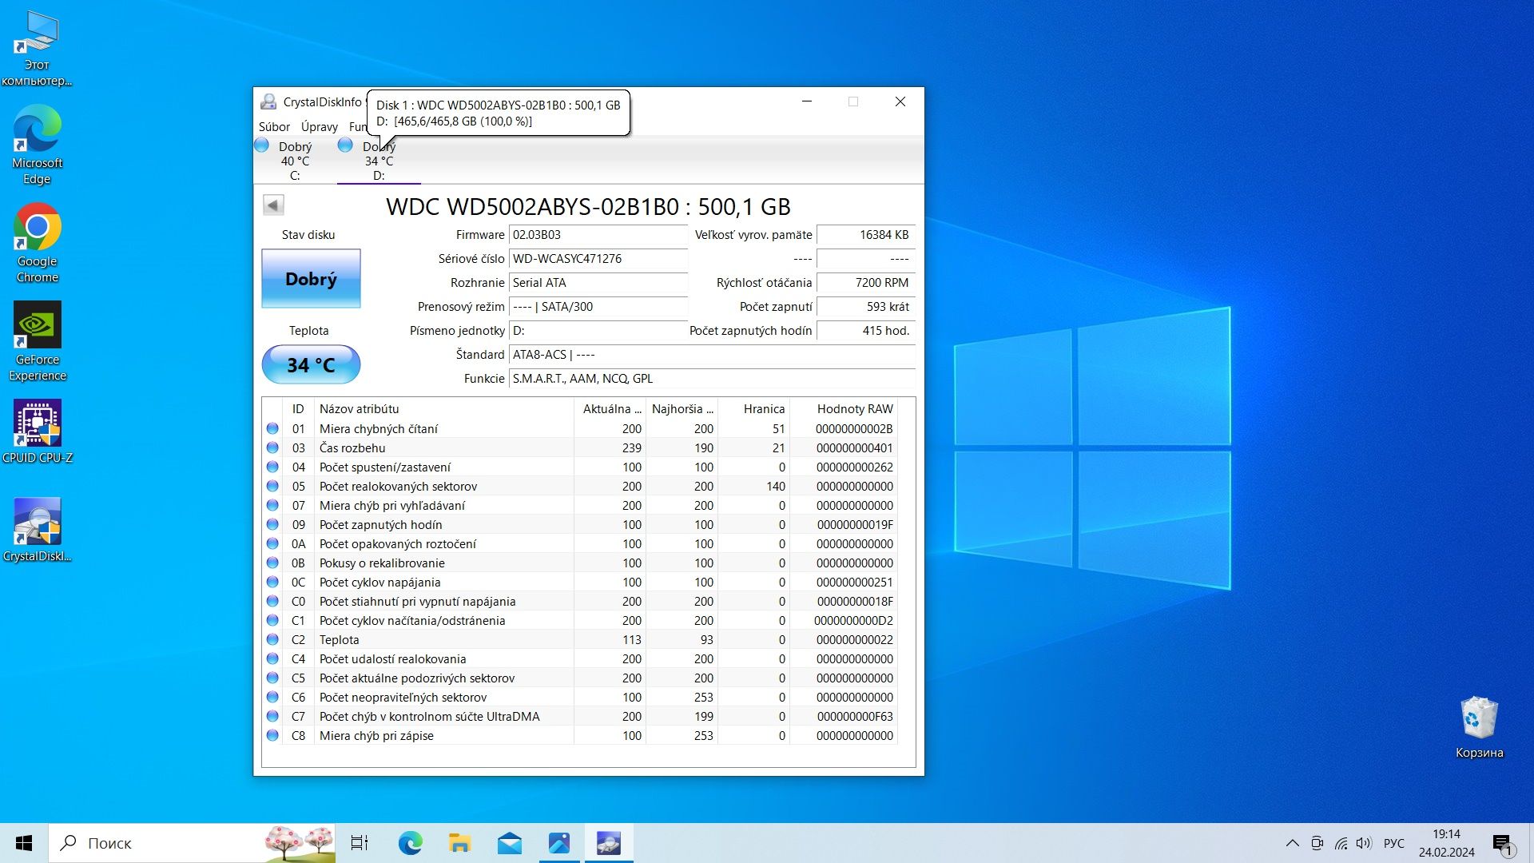Select row Počet cyklov napájania
1534x863 pixels.
(580, 583)
